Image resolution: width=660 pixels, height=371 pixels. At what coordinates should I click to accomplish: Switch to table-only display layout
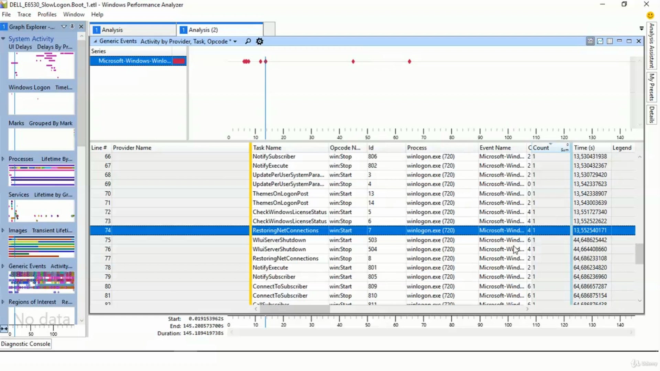point(610,41)
